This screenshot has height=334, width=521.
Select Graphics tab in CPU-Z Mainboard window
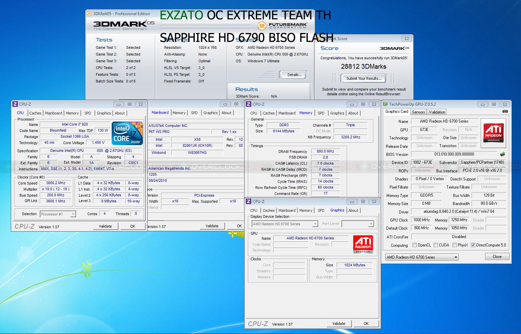(x=211, y=113)
